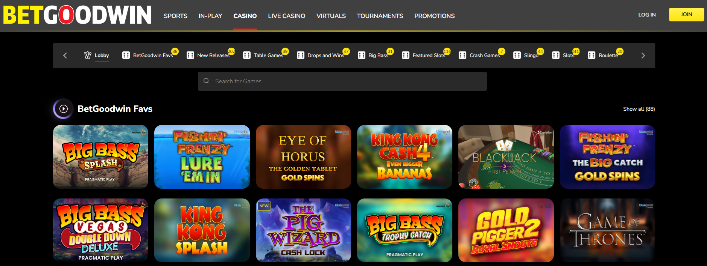The image size is (707, 266).
Task: Select the Casino nav item
Action: 245,16
